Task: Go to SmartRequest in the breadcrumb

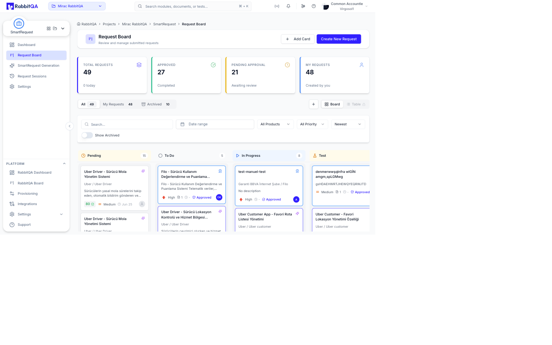Action: click(164, 24)
